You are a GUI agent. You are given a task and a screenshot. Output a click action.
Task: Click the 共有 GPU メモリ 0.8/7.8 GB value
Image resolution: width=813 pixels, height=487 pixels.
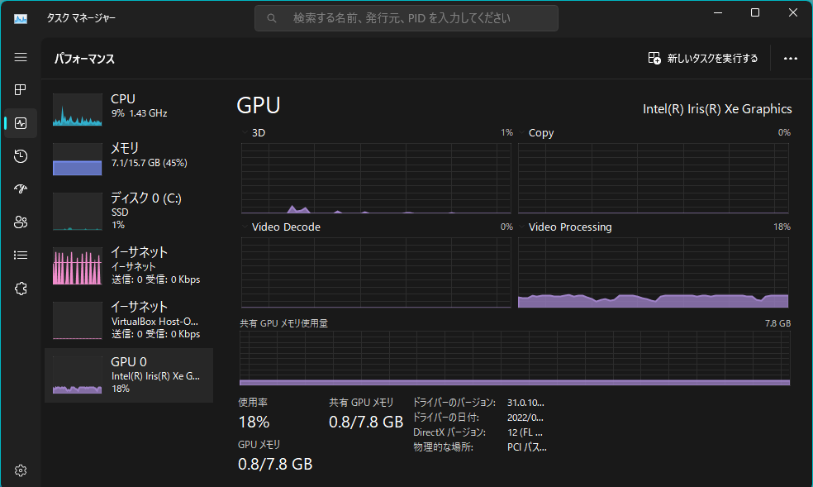(x=366, y=422)
